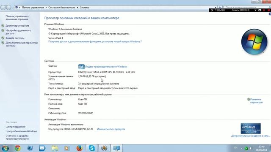Open the Windows Start menu orb
Screen dimensions: 271x152
pyautogui.click(x=5, y=148)
